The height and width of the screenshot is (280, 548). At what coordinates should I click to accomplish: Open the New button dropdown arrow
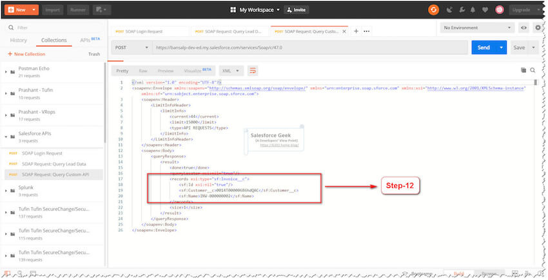click(x=34, y=10)
